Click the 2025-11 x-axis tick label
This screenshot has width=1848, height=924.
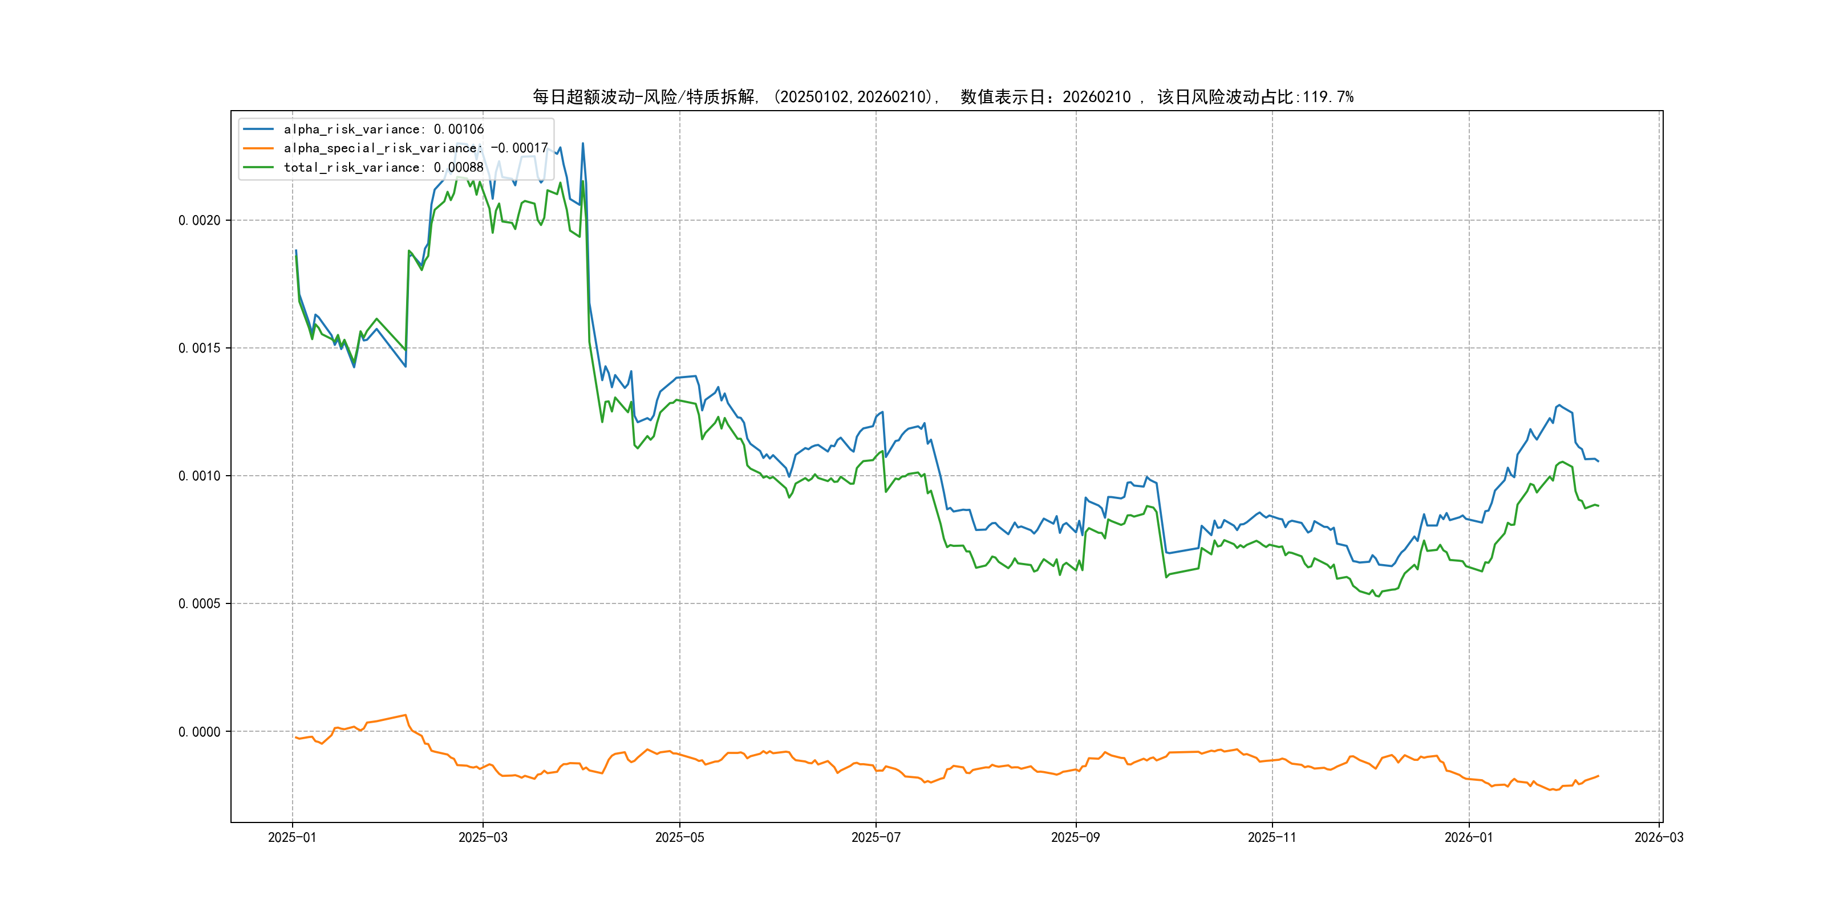[x=1272, y=837]
